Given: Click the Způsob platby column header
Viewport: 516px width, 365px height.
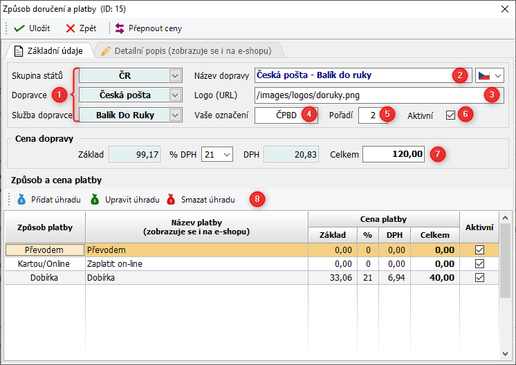Looking at the screenshot, I should [x=45, y=227].
